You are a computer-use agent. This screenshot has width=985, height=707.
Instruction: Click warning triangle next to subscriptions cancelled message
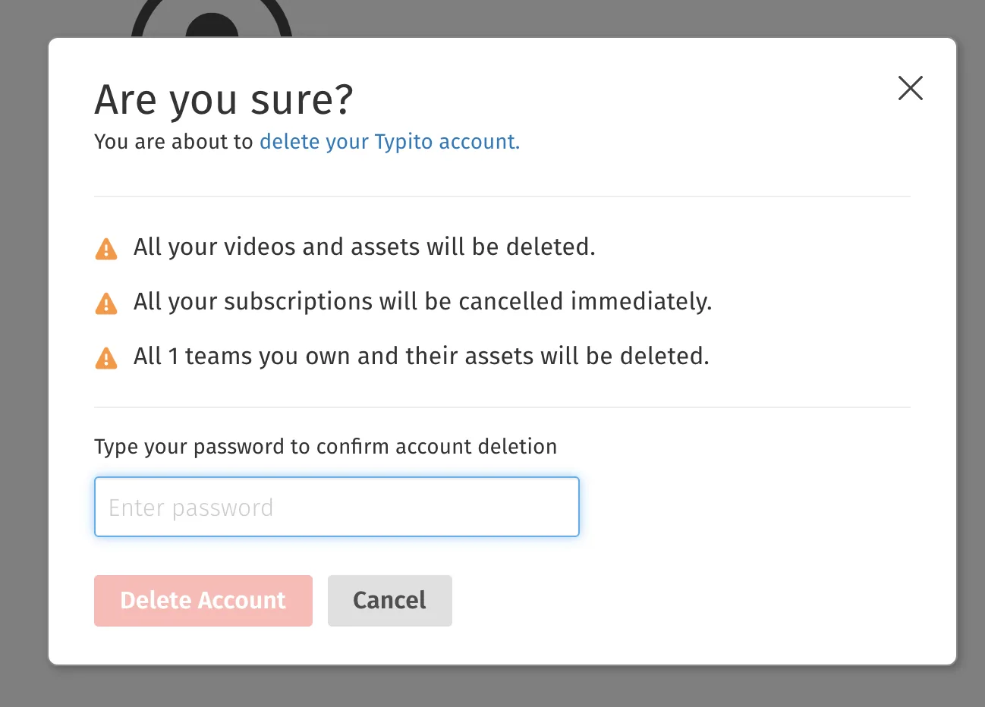pyautogui.click(x=106, y=303)
